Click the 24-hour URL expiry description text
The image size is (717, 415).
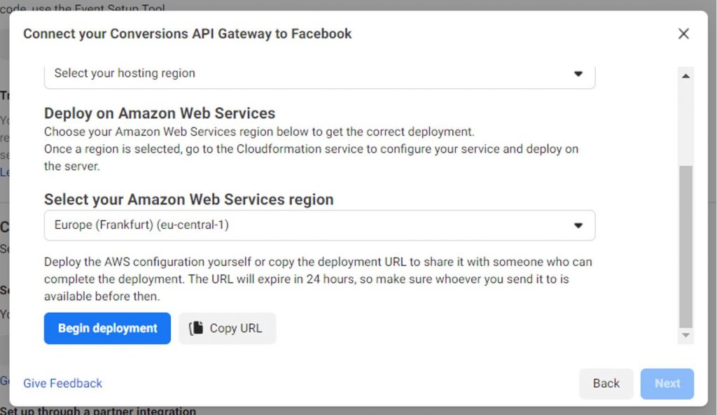[x=317, y=279]
